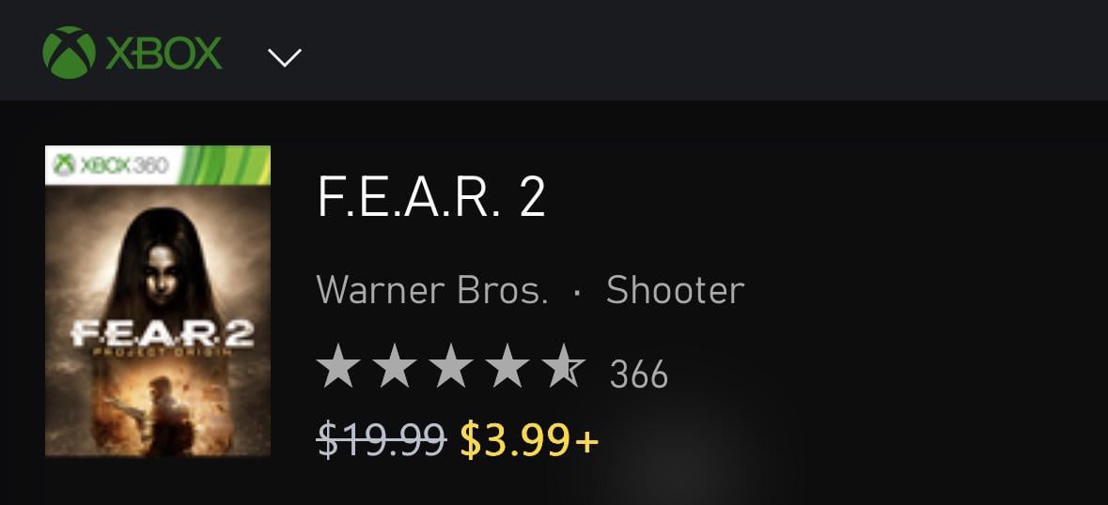
Task: Click the first rating star
Action: tap(337, 366)
